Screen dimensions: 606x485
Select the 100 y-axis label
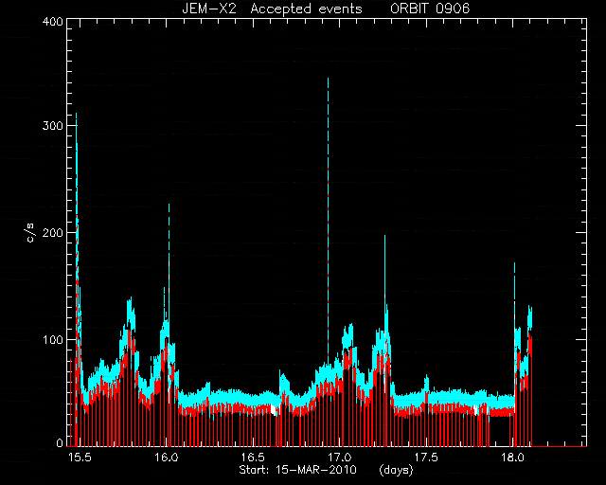[x=53, y=340]
